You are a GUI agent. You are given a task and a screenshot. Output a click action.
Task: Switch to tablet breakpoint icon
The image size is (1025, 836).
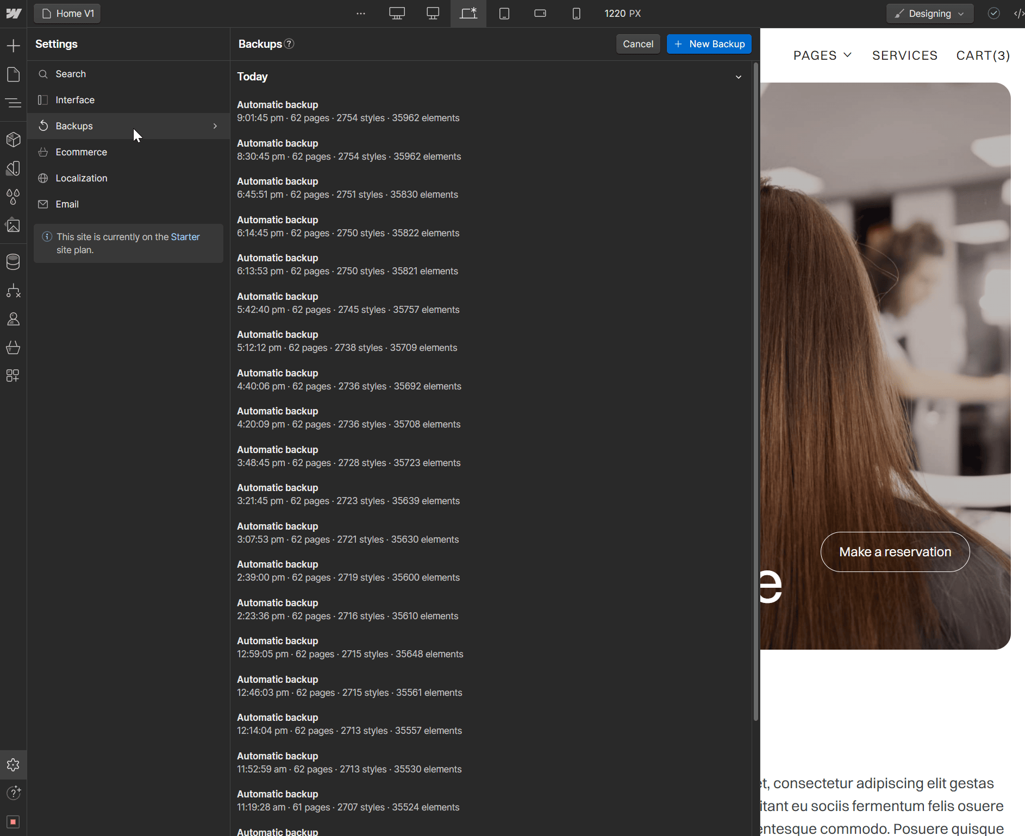click(504, 14)
